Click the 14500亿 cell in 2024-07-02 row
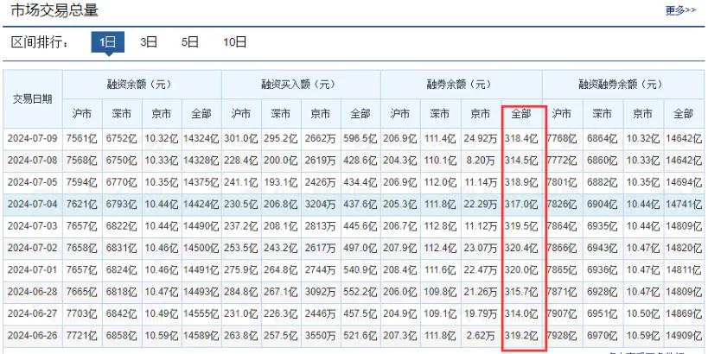This screenshot has width=708, height=354. point(201,248)
